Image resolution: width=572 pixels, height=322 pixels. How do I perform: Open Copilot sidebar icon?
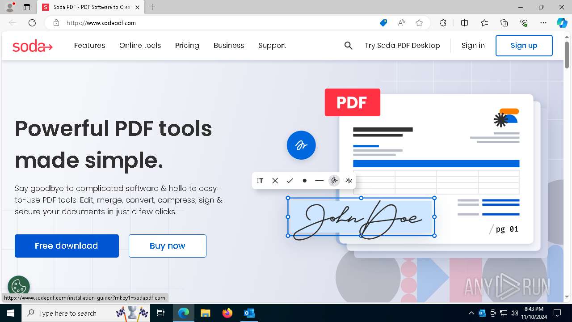tap(562, 23)
